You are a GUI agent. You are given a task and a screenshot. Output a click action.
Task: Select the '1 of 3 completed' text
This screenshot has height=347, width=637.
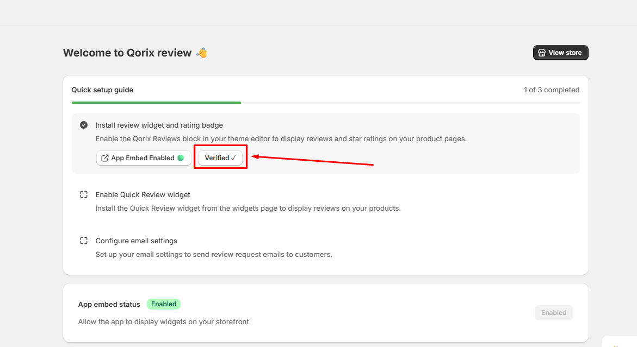(551, 90)
